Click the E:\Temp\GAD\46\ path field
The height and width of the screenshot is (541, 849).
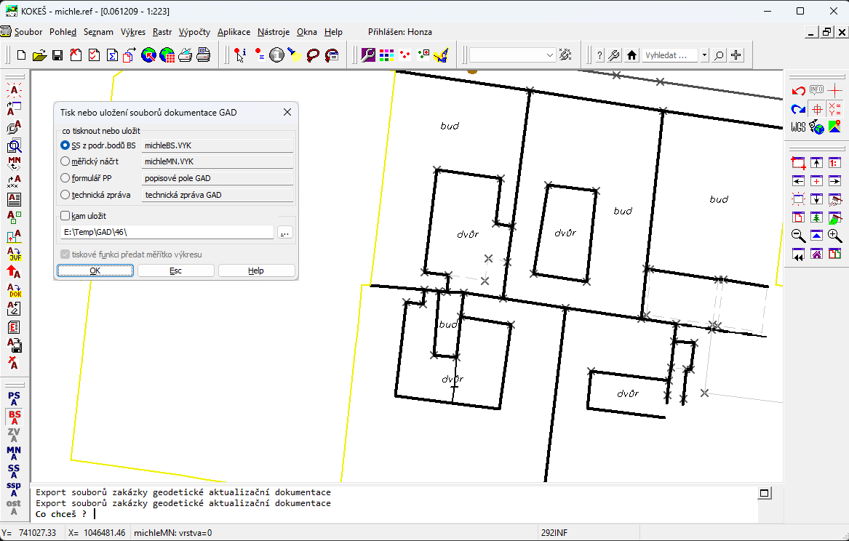point(167,232)
